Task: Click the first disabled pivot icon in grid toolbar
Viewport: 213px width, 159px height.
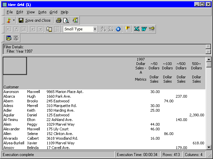Action: [9, 29]
